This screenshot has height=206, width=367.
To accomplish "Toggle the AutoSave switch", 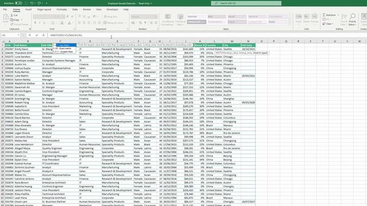I will point(18,3).
